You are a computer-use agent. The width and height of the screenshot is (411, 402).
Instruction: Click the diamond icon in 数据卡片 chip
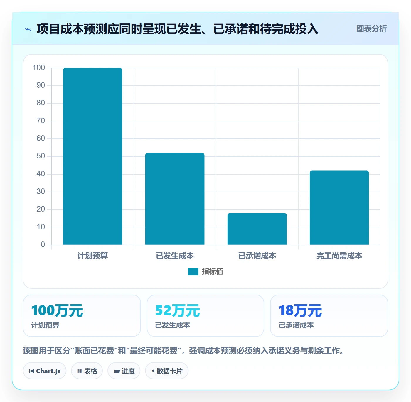153,371
